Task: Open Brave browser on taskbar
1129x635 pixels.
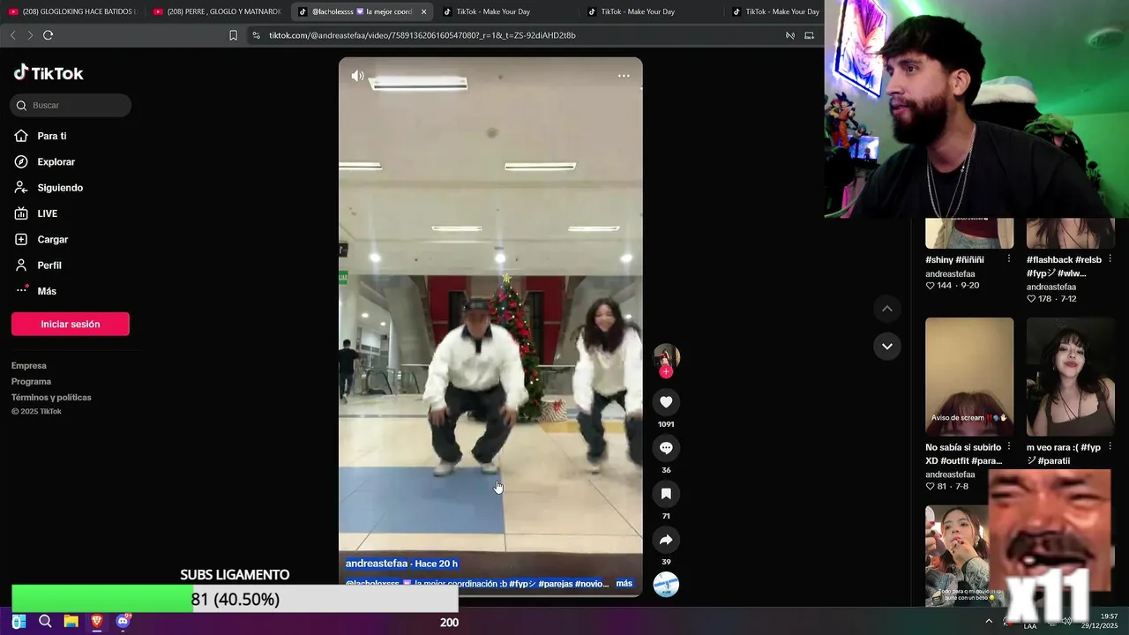Action: tap(97, 622)
